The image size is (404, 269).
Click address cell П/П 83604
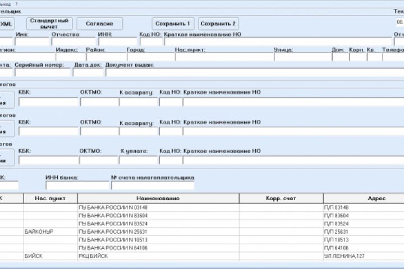(x=364, y=215)
